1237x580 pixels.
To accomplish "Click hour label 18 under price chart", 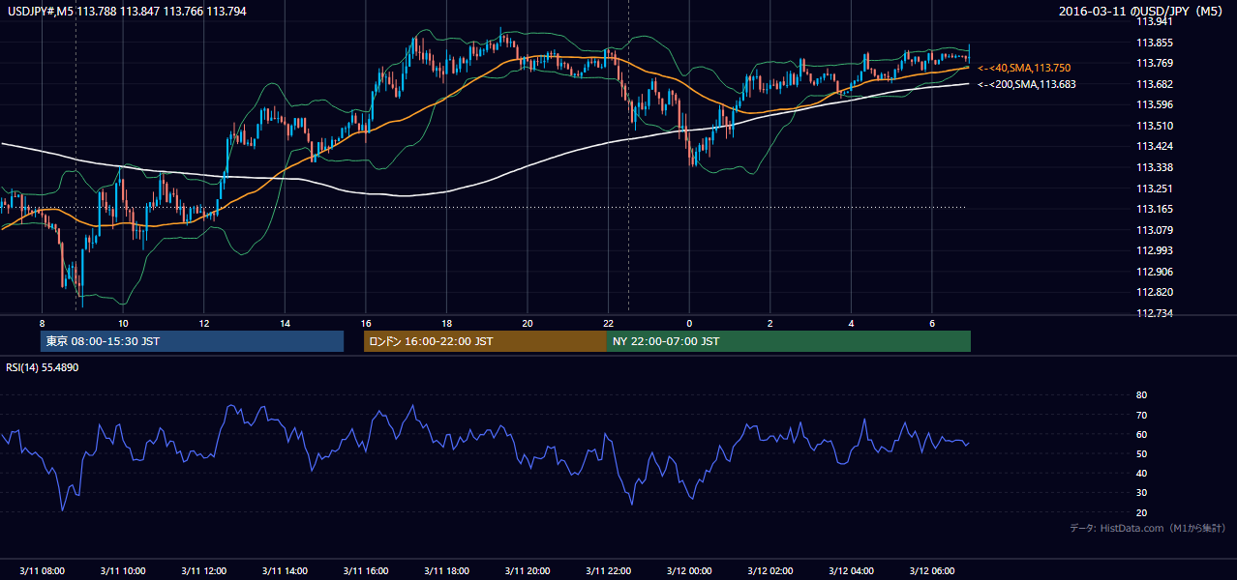I will [446, 323].
